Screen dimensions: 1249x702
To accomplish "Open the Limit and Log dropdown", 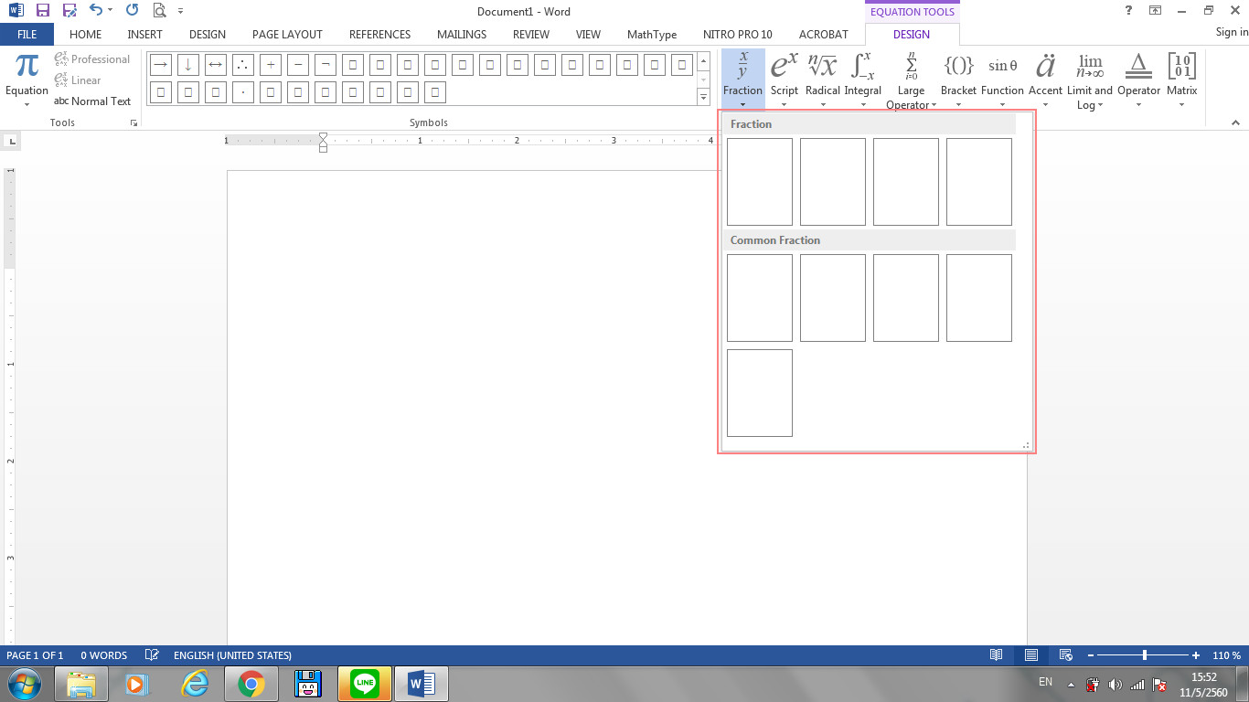I will point(1090,80).
